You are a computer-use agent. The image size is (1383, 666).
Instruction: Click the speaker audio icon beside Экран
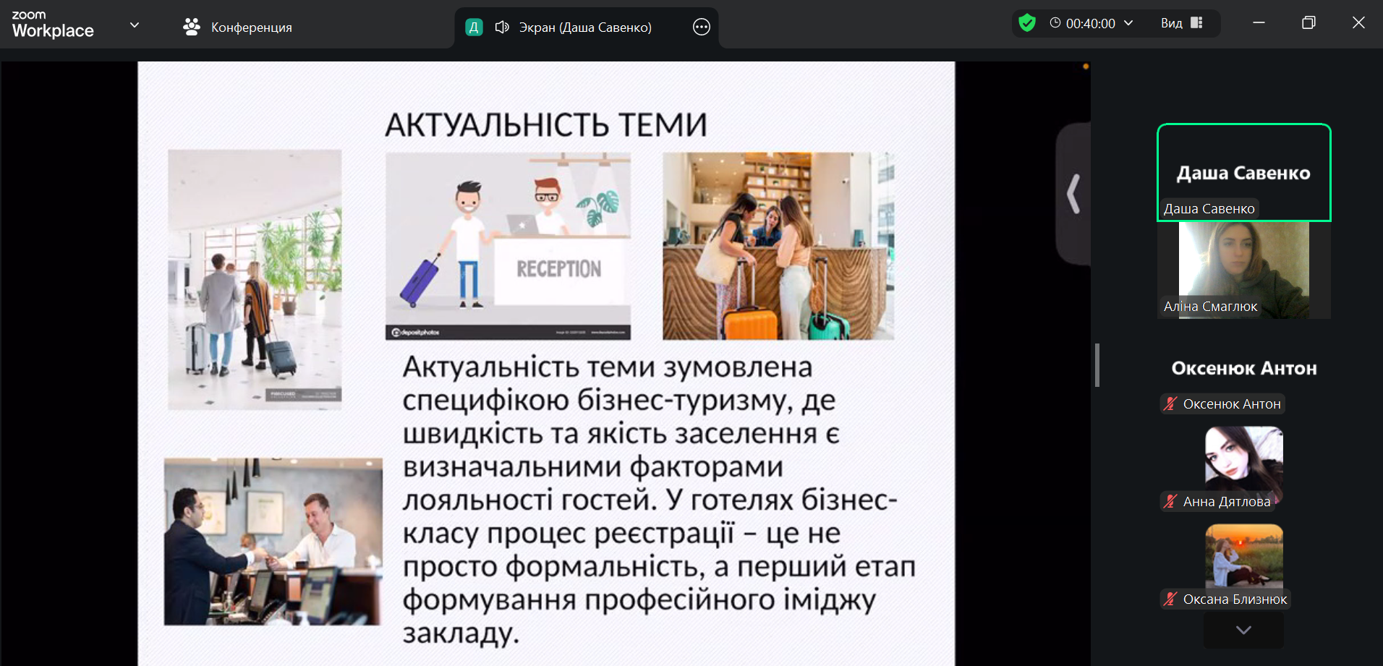(x=502, y=27)
